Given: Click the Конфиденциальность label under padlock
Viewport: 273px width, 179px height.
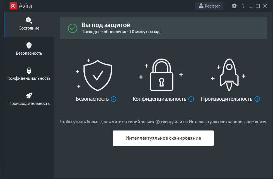Looking at the screenshot, I should point(160,99).
